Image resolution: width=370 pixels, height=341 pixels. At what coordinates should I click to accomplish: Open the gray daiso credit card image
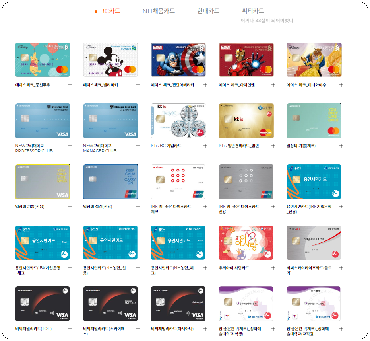click(246, 181)
